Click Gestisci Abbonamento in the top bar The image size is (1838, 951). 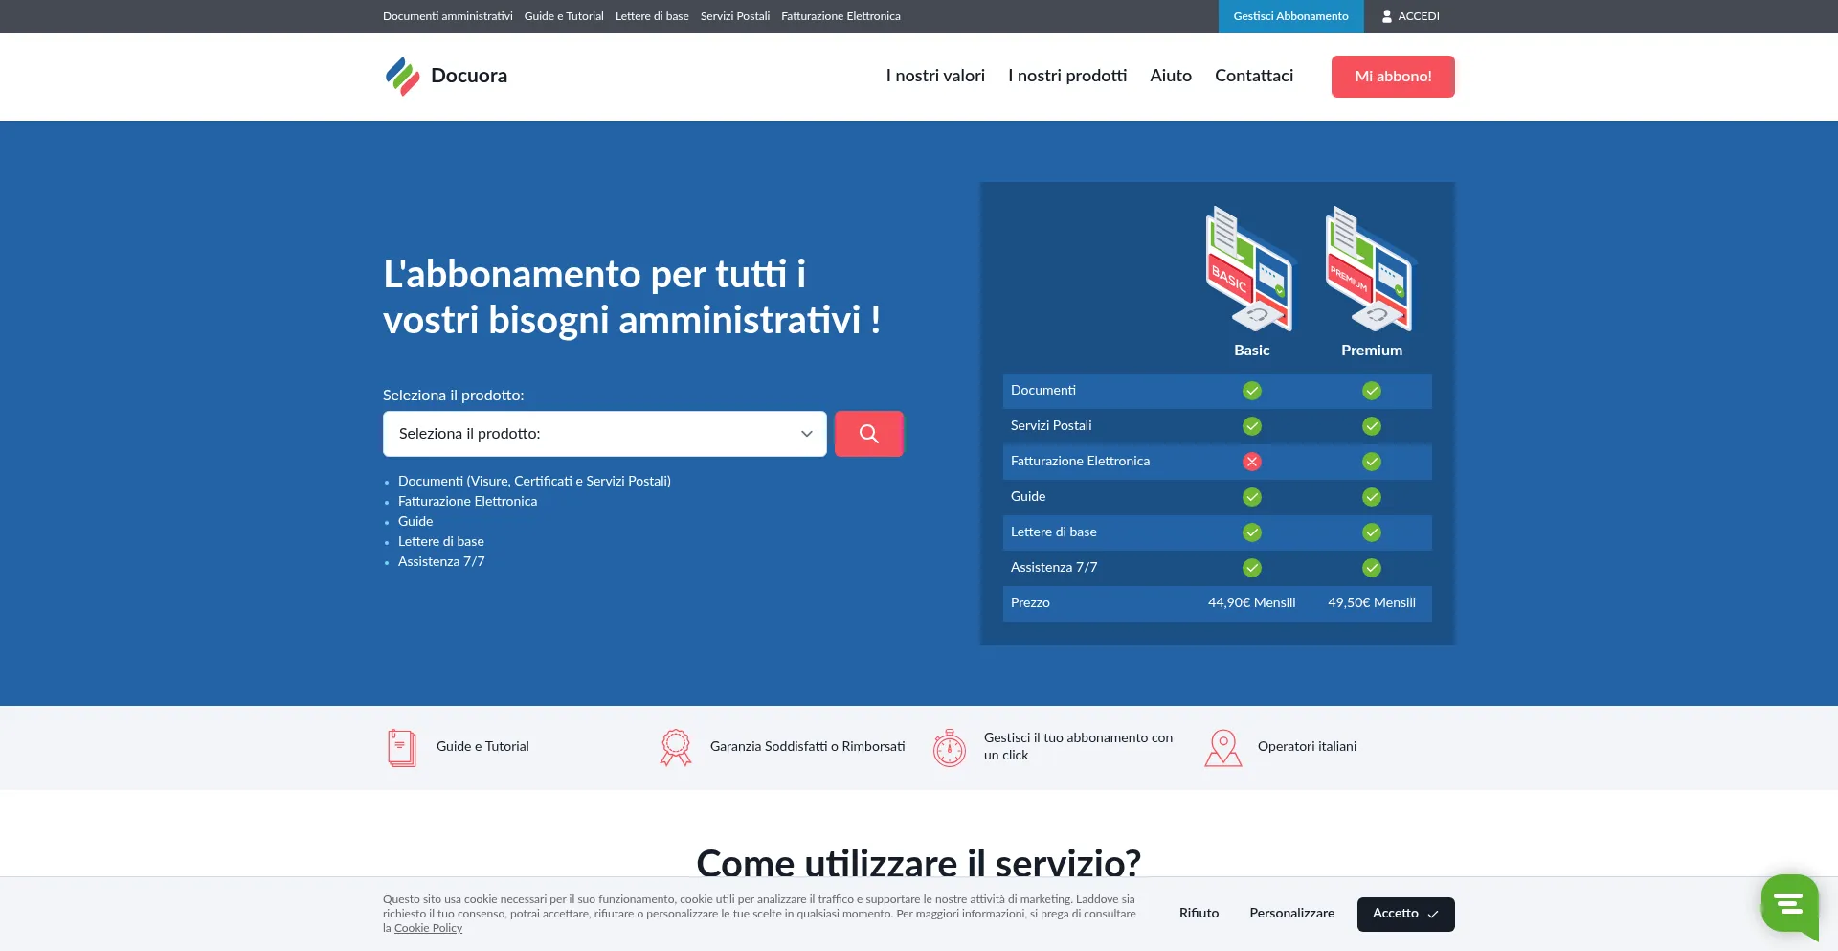tap(1289, 16)
